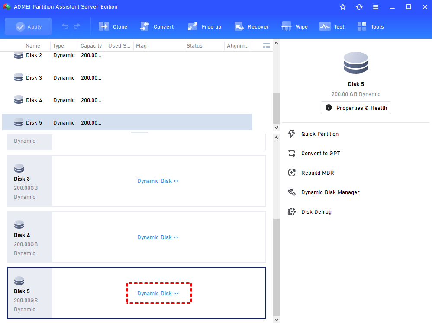Screen dimensions: 432x323
Task: Open the Free up tool
Action: 204,26
